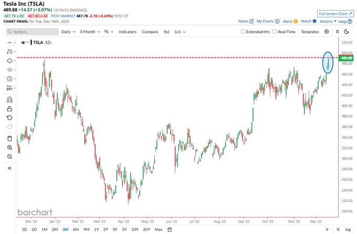Select the 6M time range
Viewport: 357px width, 234px height.
[76, 229]
